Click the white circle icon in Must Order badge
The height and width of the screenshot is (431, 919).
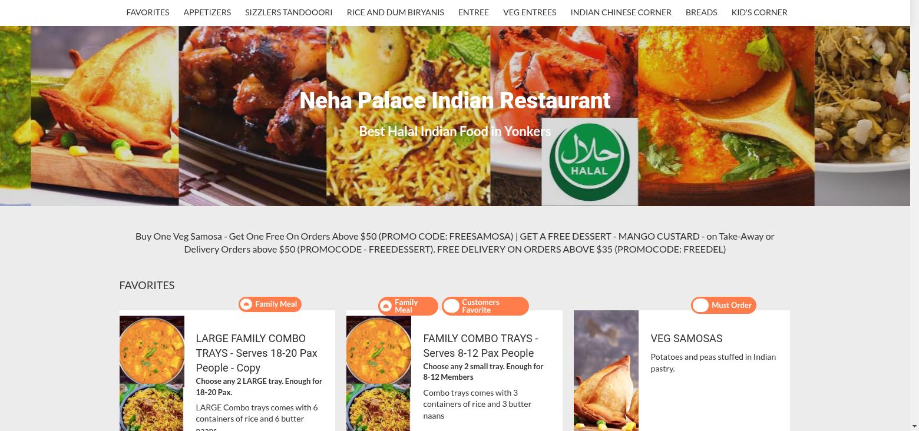click(x=700, y=305)
